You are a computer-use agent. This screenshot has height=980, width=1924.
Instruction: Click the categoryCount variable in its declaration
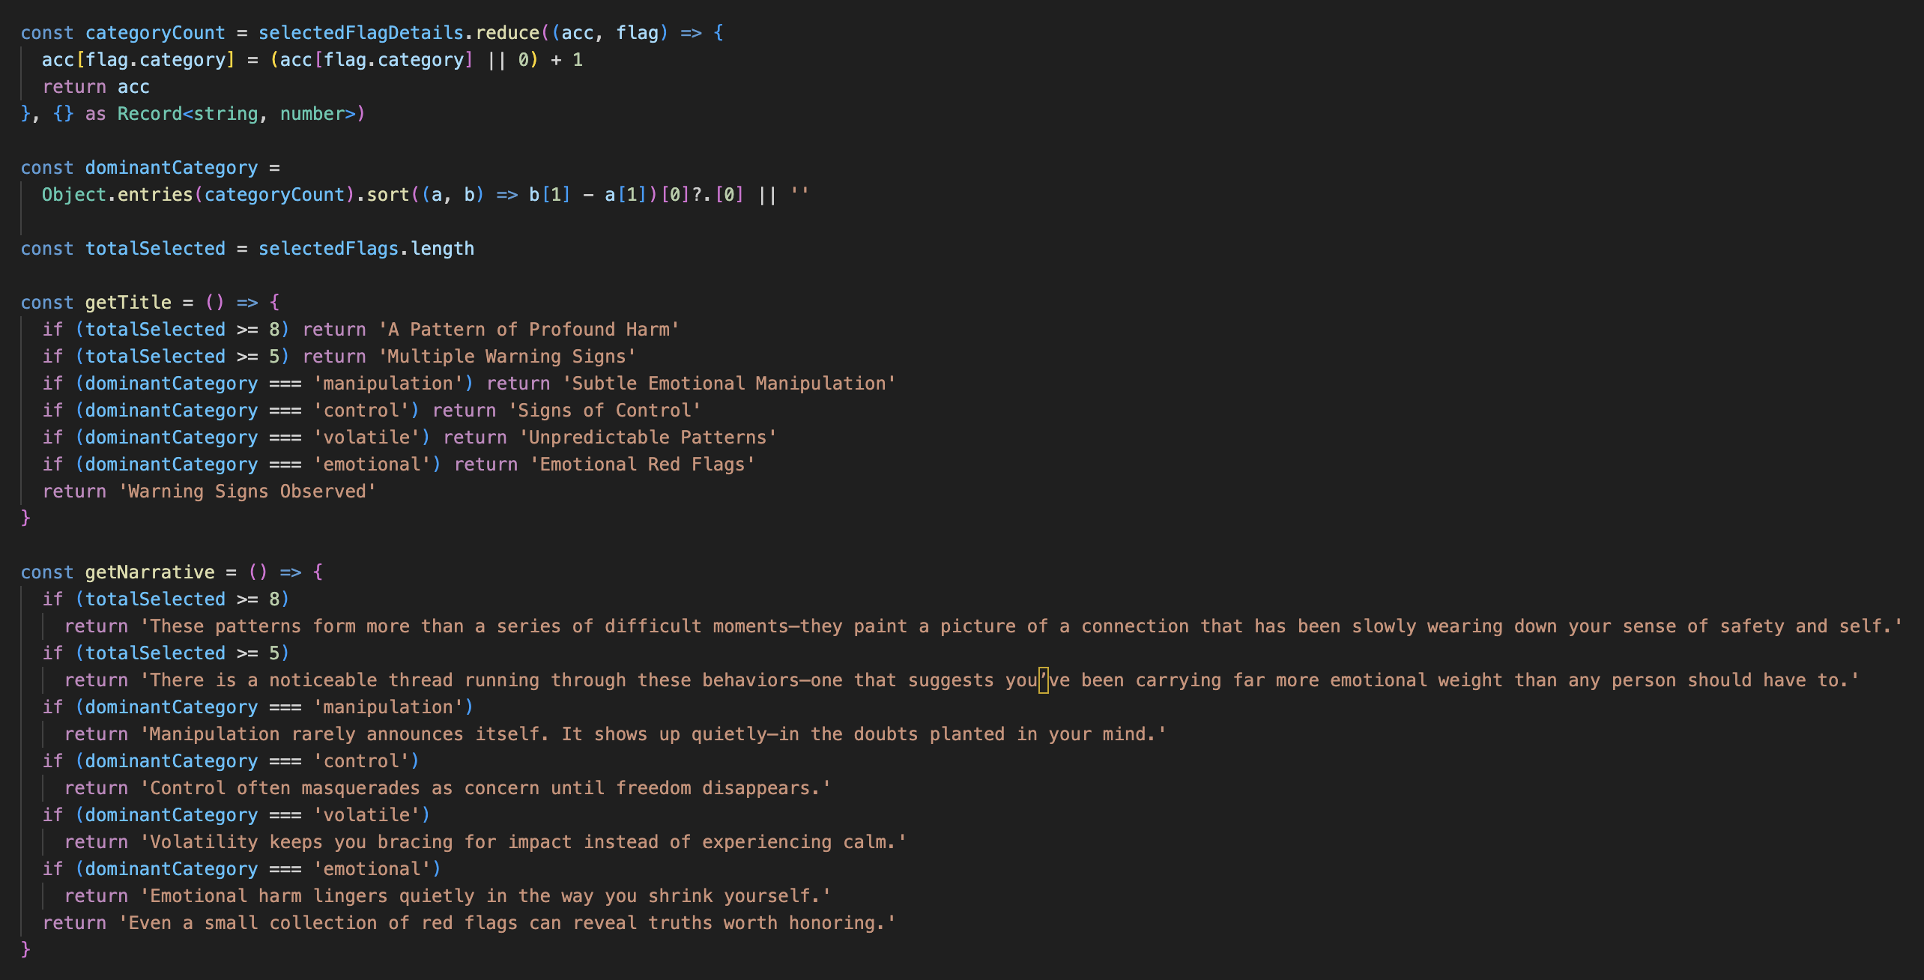point(154,33)
